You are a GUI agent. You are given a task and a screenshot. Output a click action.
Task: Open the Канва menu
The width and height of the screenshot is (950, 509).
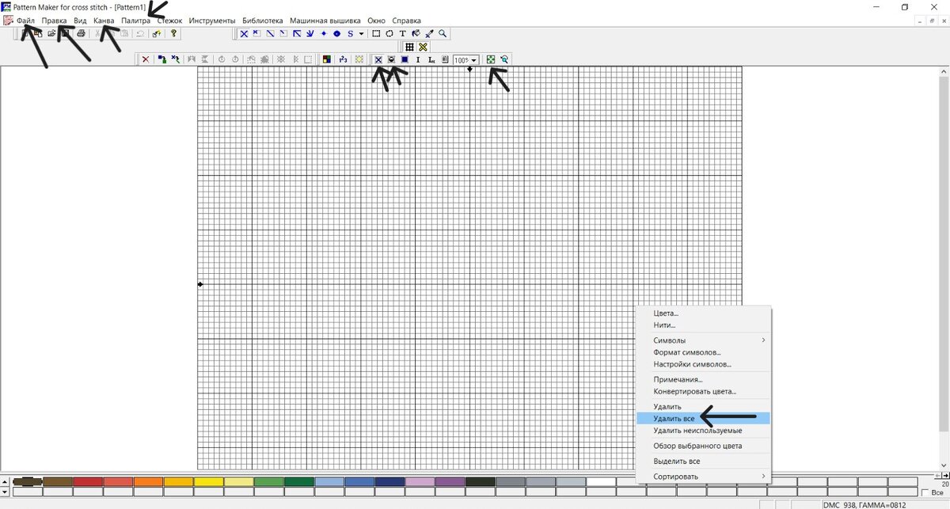click(104, 21)
